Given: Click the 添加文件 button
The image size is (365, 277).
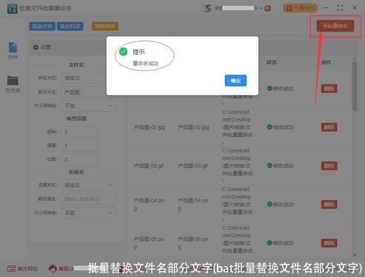Looking at the screenshot, I should tap(42, 26).
